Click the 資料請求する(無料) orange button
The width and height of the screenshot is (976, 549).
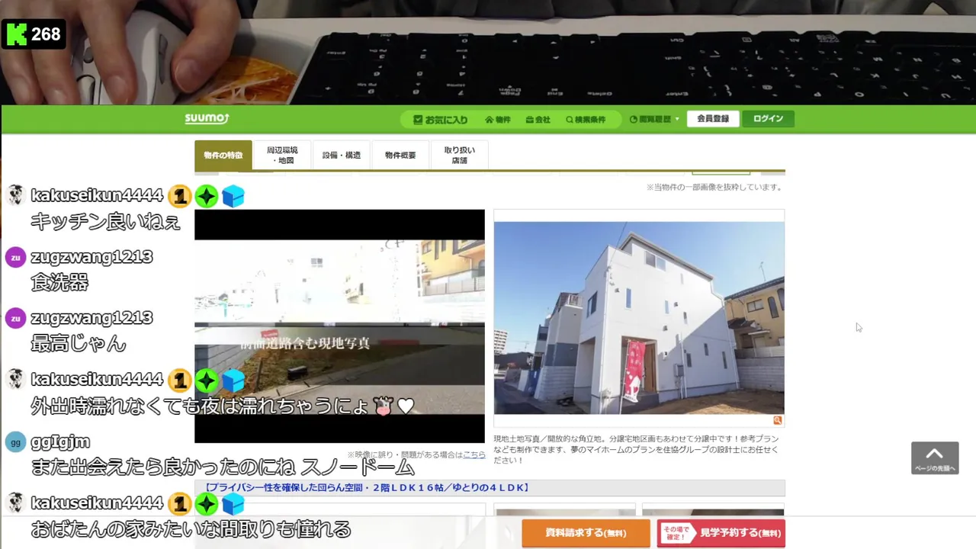[586, 533]
